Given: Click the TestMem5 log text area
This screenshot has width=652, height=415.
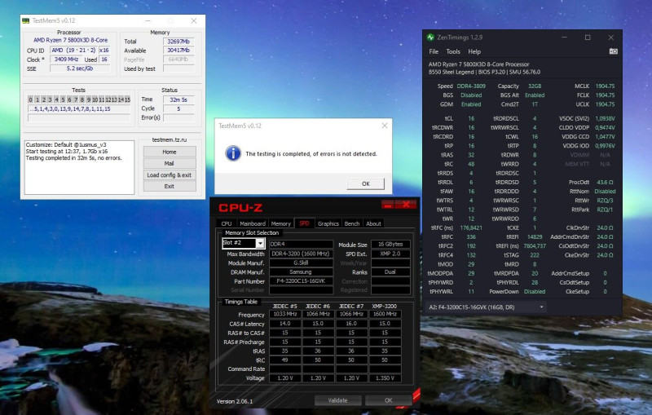Looking at the screenshot, I should click(79, 167).
